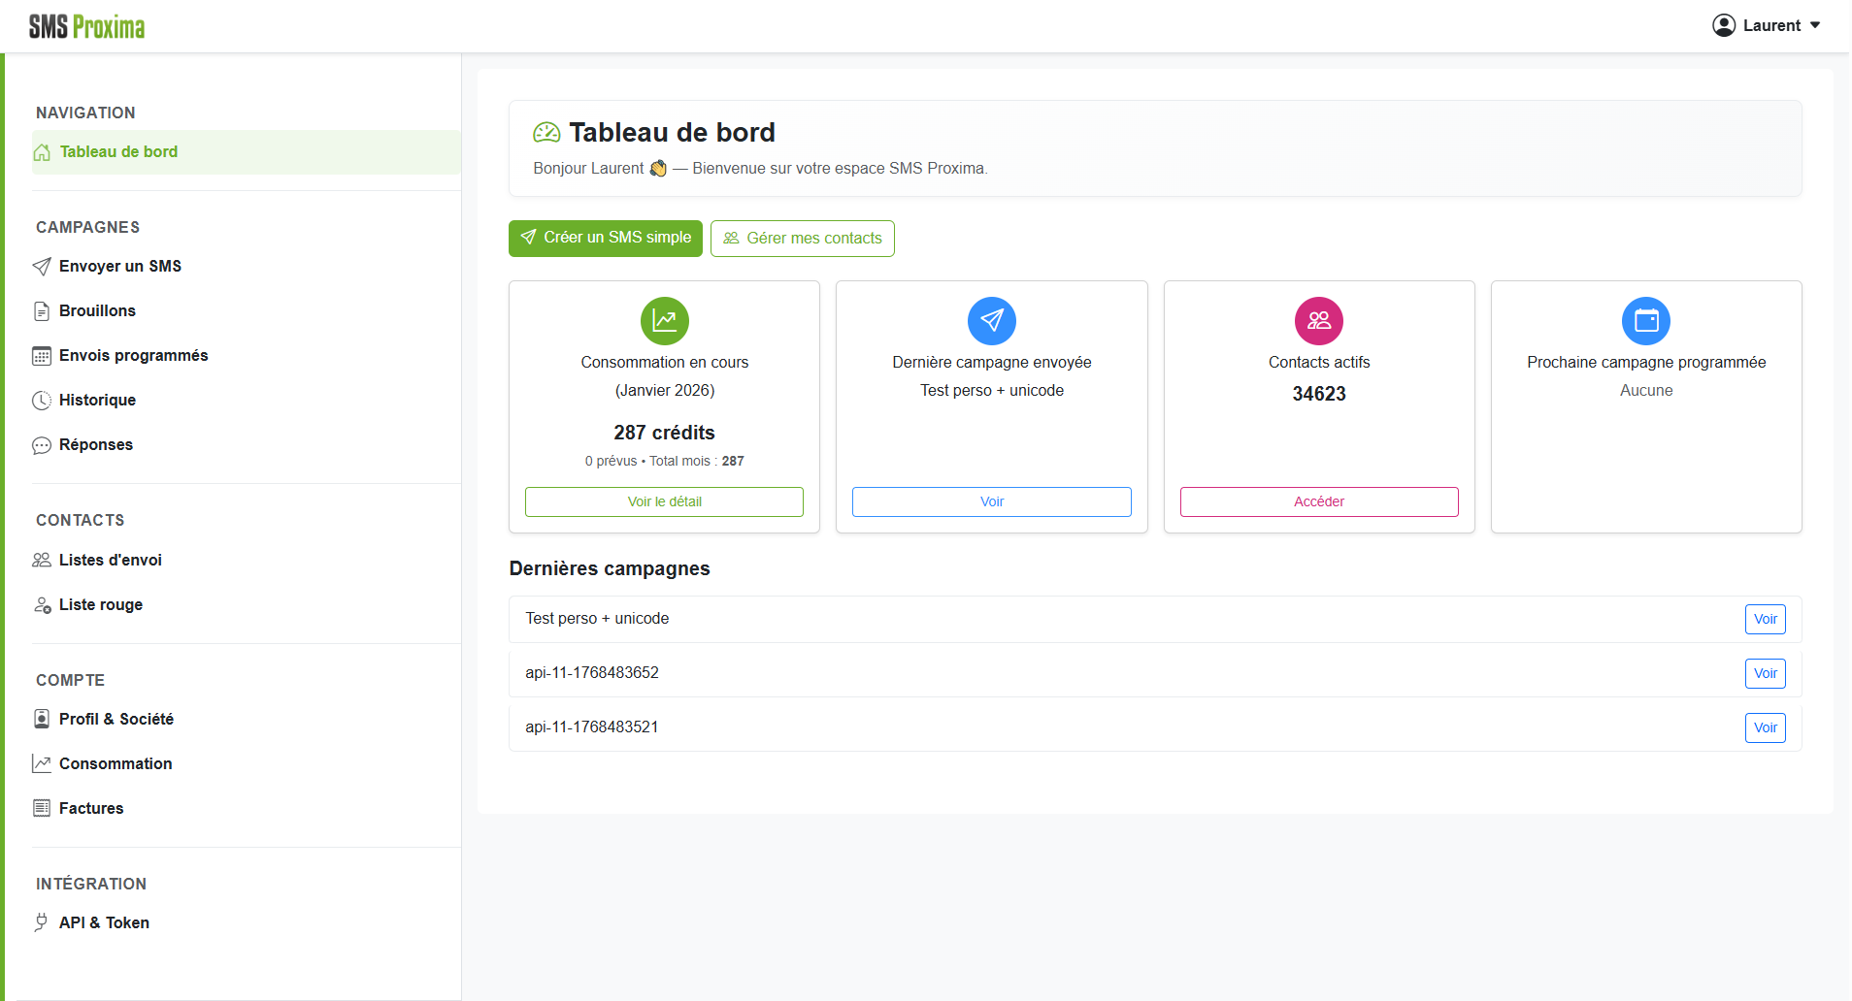This screenshot has height=1001, width=1852.
Task: Select Factures under Compte
Action: [90, 808]
